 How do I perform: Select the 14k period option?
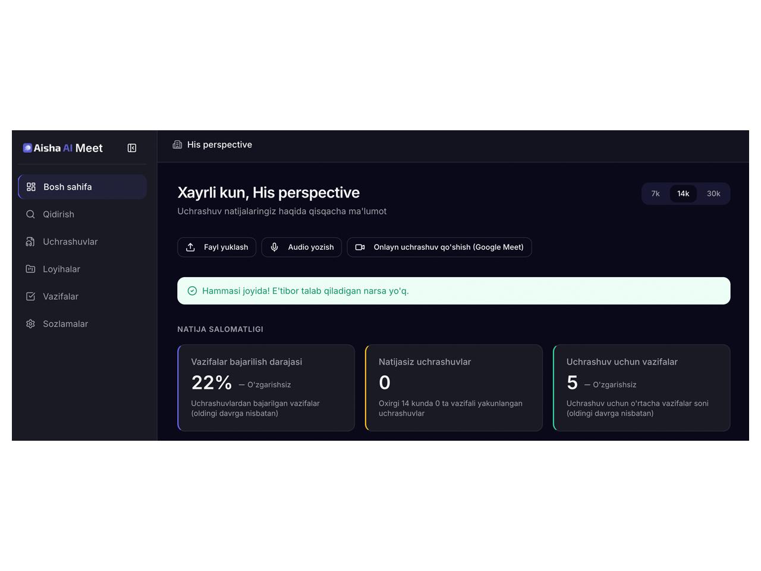683,194
